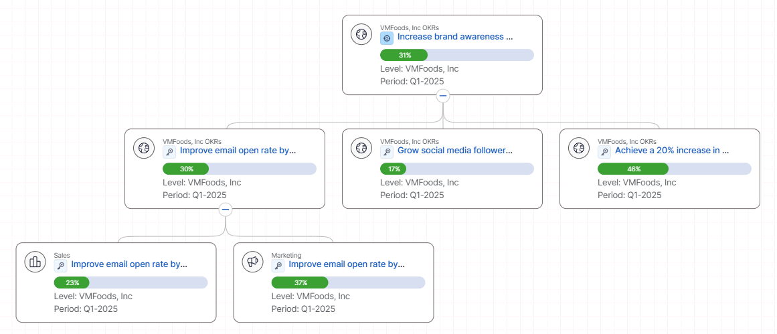Open Achieve a 20% increase key result
The width and height of the screenshot is (777, 334).
coord(672,151)
